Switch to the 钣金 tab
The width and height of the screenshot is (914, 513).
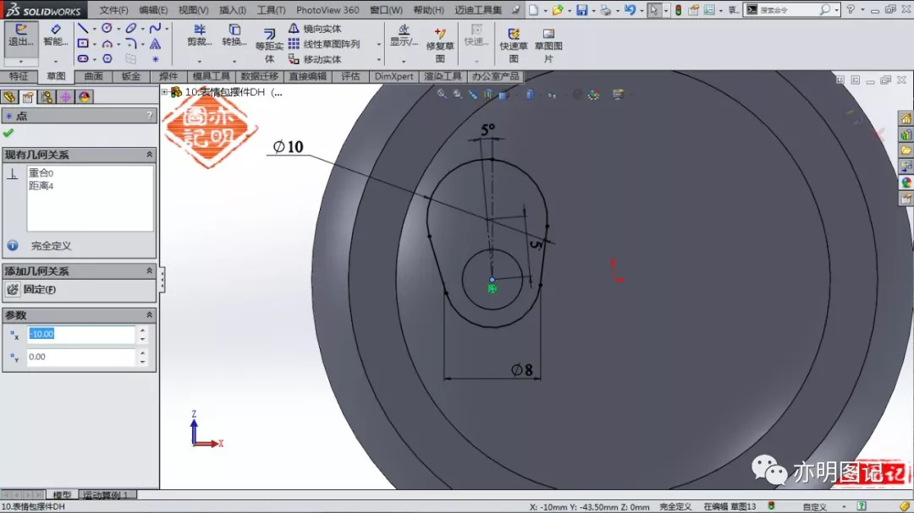pos(130,76)
